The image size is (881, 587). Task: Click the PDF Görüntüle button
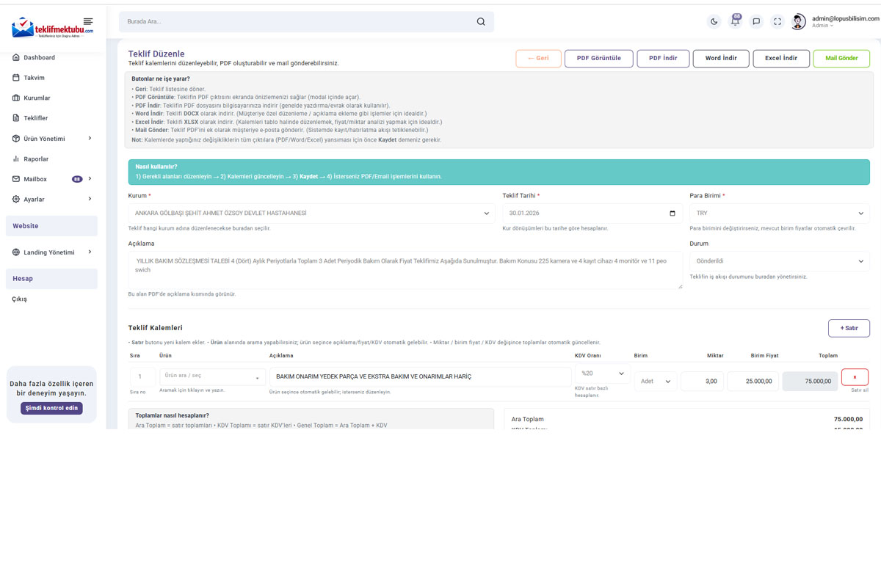pos(598,59)
